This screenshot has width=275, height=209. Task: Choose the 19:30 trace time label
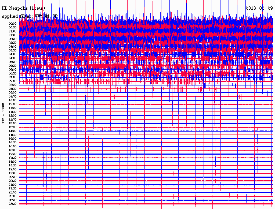13,173
